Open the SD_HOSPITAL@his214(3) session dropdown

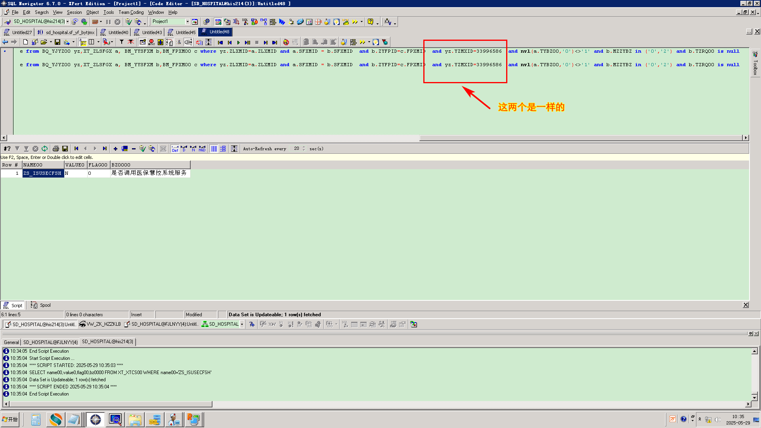click(x=68, y=22)
